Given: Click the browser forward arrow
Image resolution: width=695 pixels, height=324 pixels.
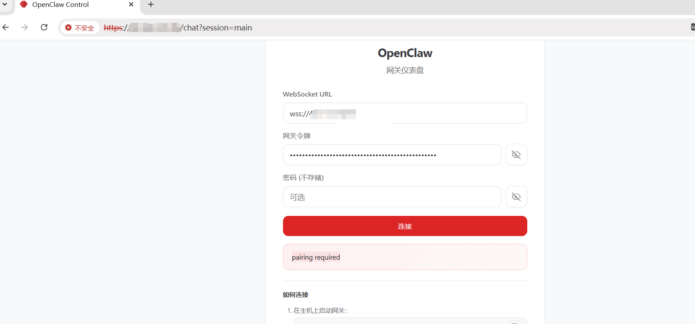Looking at the screenshot, I should 25,27.
